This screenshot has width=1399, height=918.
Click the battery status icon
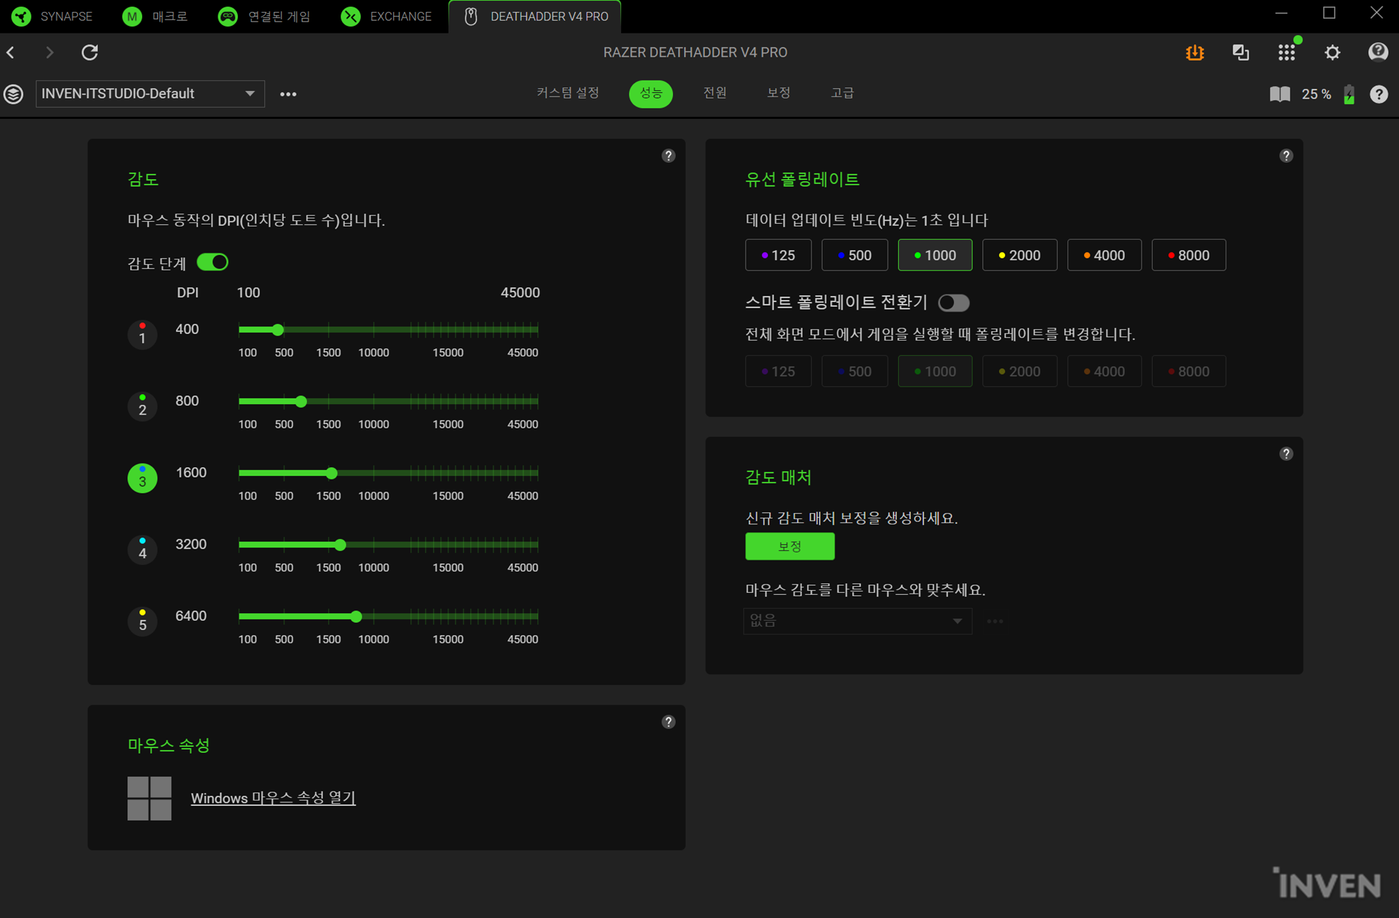point(1349,94)
